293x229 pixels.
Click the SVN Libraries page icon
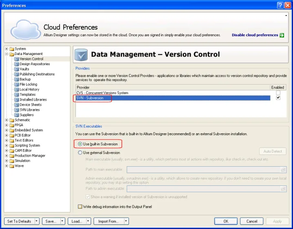pyautogui.click(x=17, y=110)
